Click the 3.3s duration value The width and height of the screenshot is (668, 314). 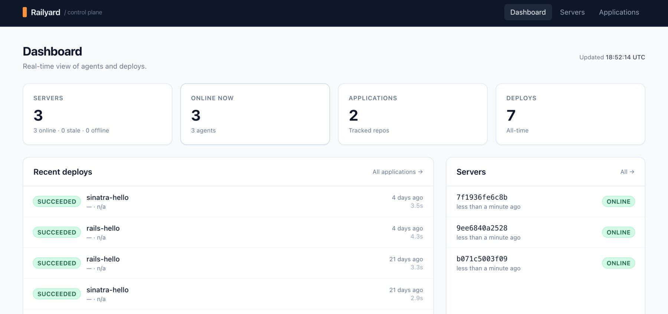pyautogui.click(x=416, y=267)
